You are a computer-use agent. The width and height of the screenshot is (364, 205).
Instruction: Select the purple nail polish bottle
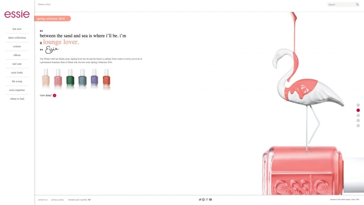[94, 78]
